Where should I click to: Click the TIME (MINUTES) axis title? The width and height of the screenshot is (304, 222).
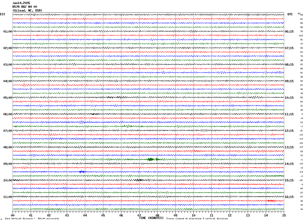(x=151, y=218)
